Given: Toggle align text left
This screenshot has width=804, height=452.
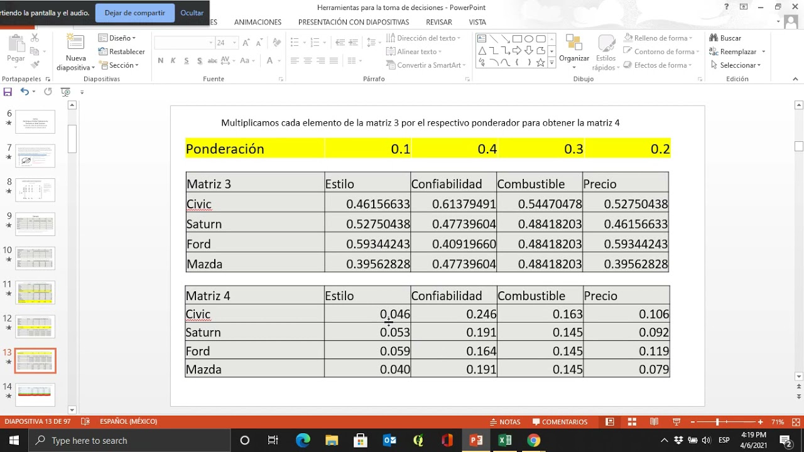Looking at the screenshot, I should (294, 61).
